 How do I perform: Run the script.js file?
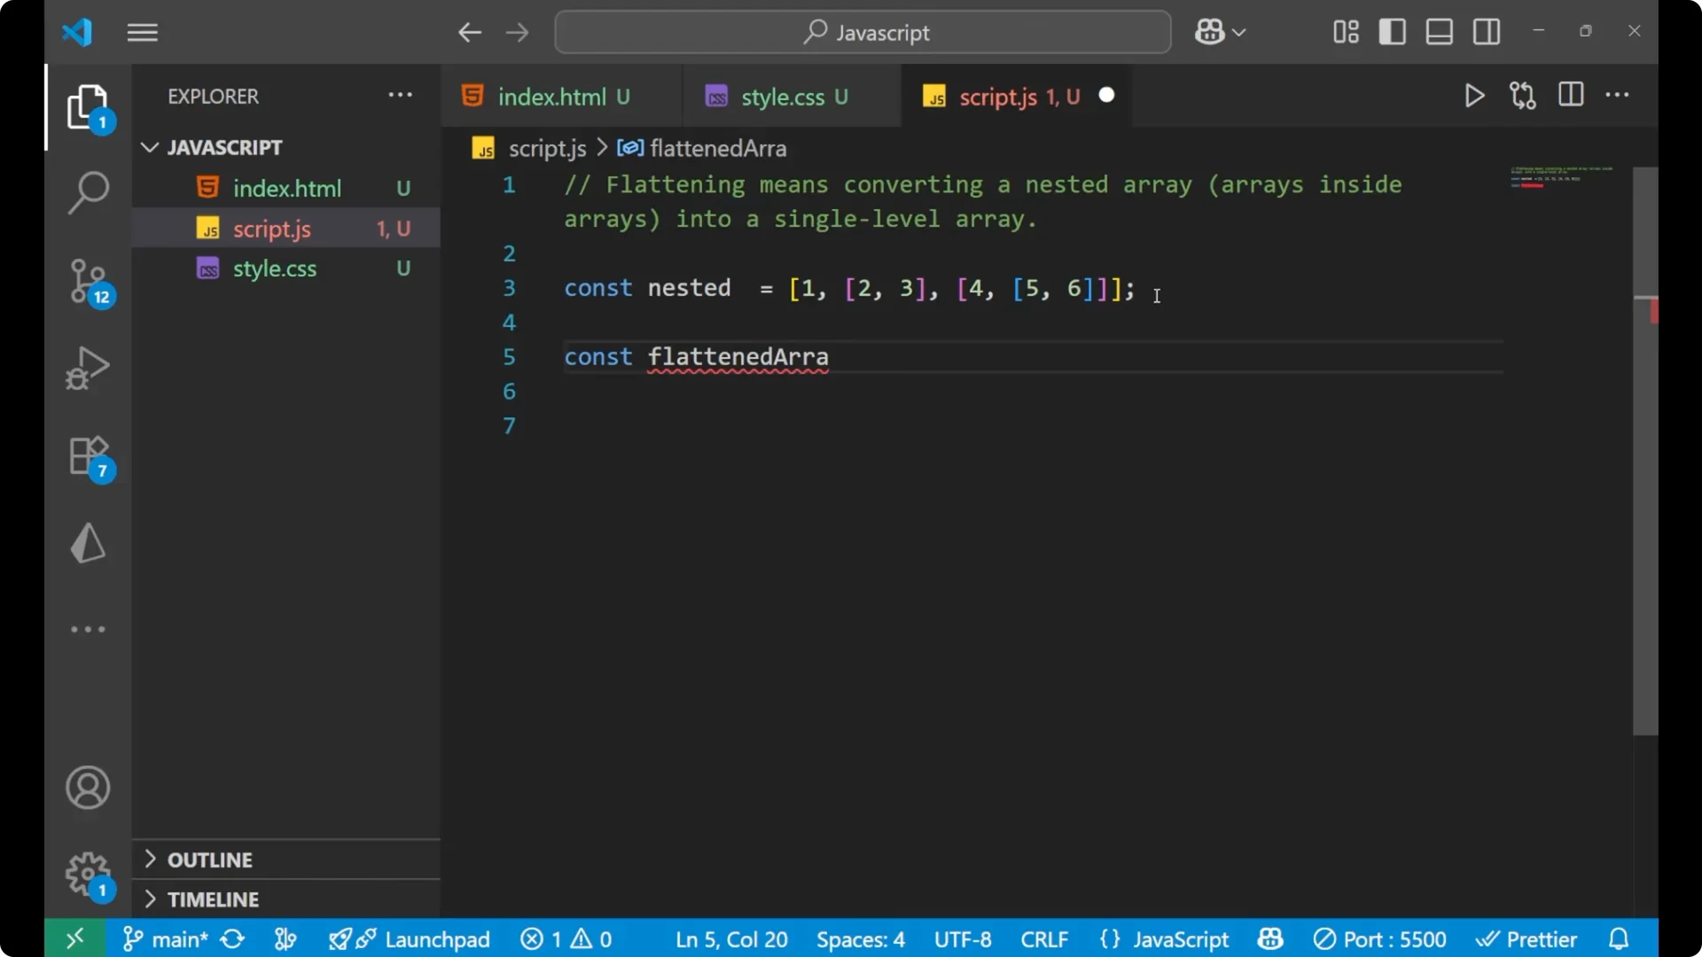click(1474, 96)
